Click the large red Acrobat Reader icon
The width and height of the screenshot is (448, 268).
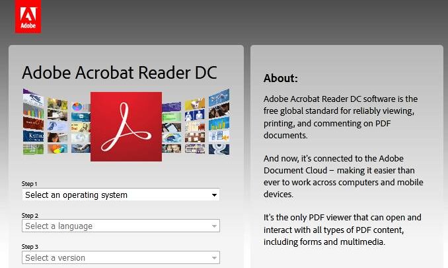(126, 126)
